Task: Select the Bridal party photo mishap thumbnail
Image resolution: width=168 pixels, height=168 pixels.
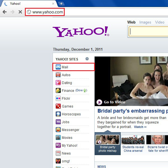Action: point(108,139)
